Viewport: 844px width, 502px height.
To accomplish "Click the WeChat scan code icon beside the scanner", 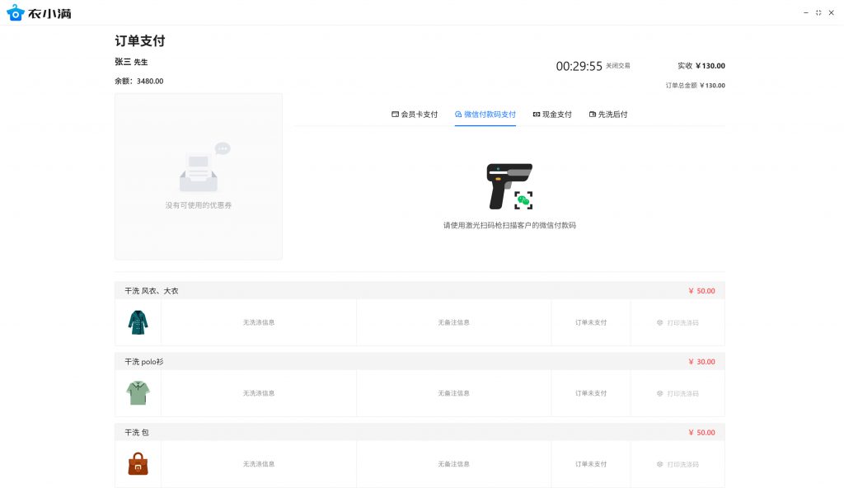I will [523, 200].
